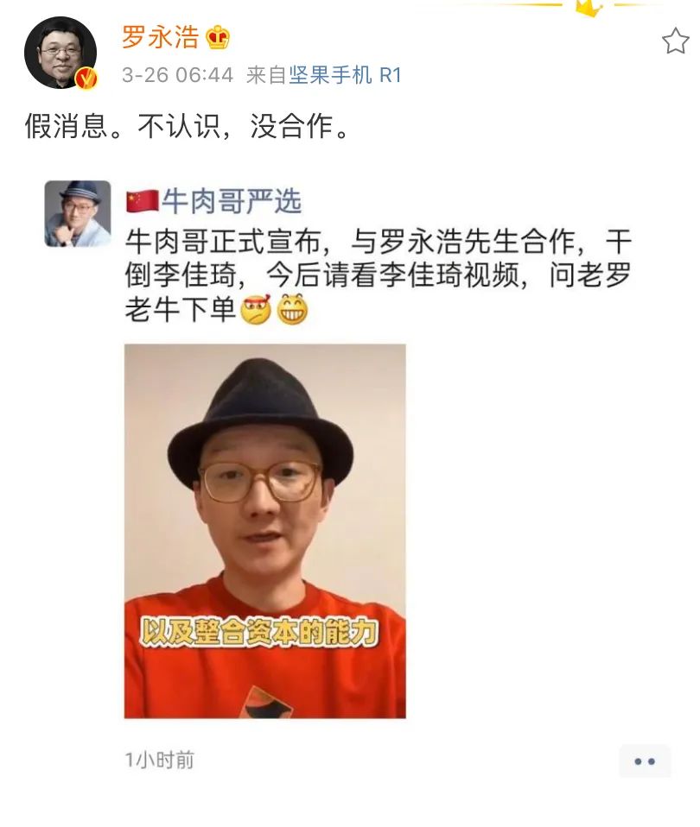Click the 牛肉哥严选 account name

click(x=232, y=201)
